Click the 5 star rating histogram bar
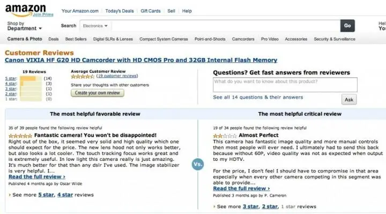386x214 pixels. [x=31, y=78]
